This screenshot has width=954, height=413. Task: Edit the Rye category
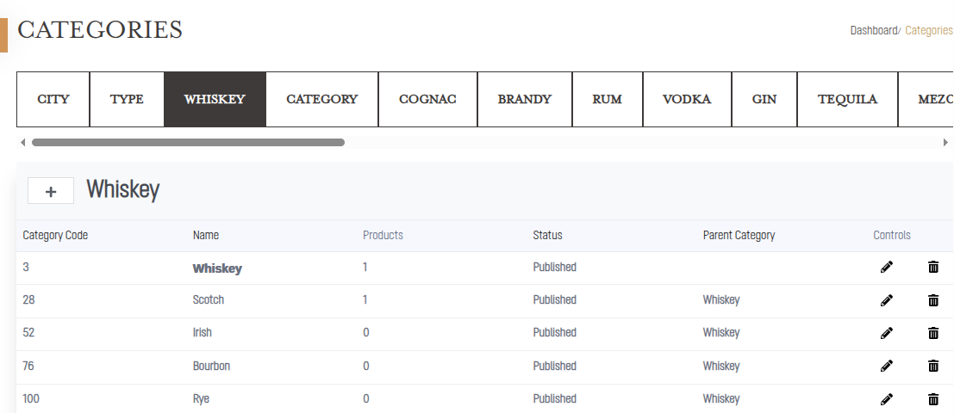pos(887,399)
